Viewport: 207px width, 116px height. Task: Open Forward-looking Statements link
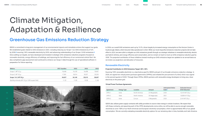[185, 5]
